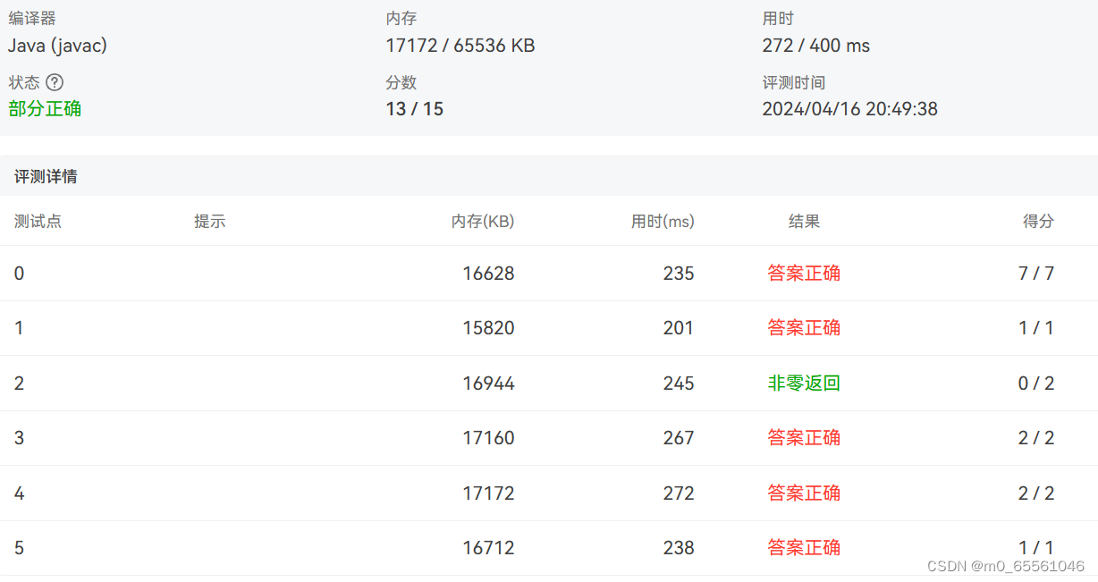1098x582 pixels.
Task: Open the status help question mark icon
Action: tap(56, 82)
